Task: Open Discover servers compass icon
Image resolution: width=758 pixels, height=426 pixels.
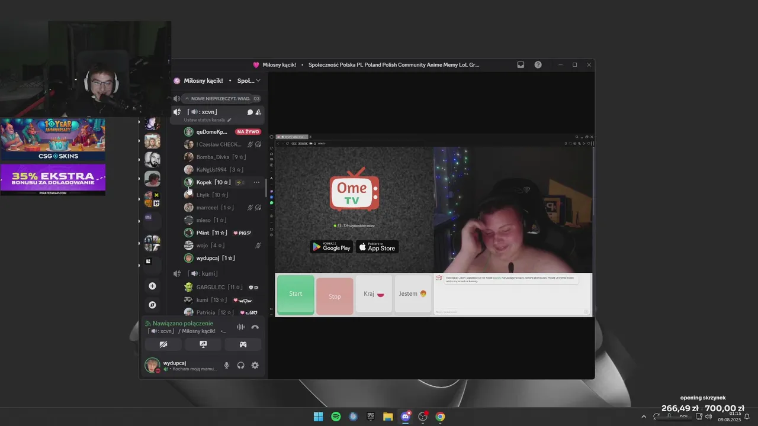Action: tap(152, 305)
